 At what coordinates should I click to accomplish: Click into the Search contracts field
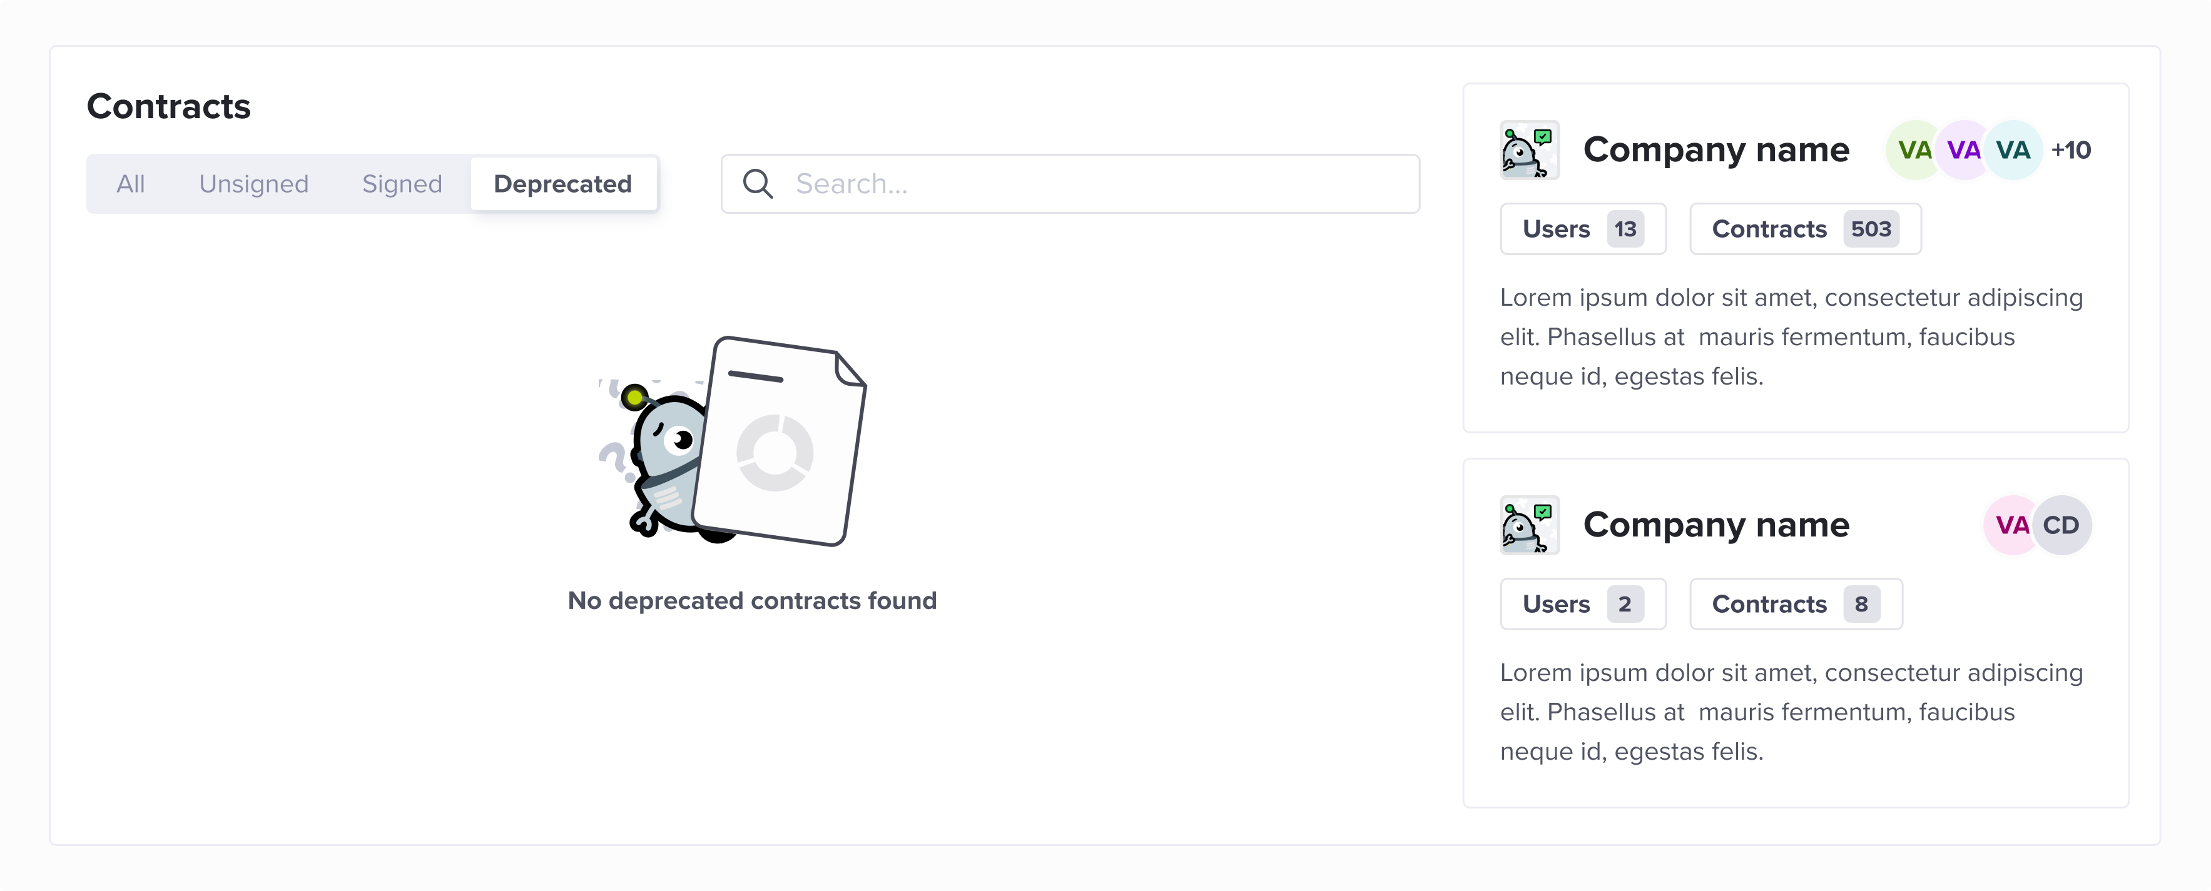[x=1070, y=184]
